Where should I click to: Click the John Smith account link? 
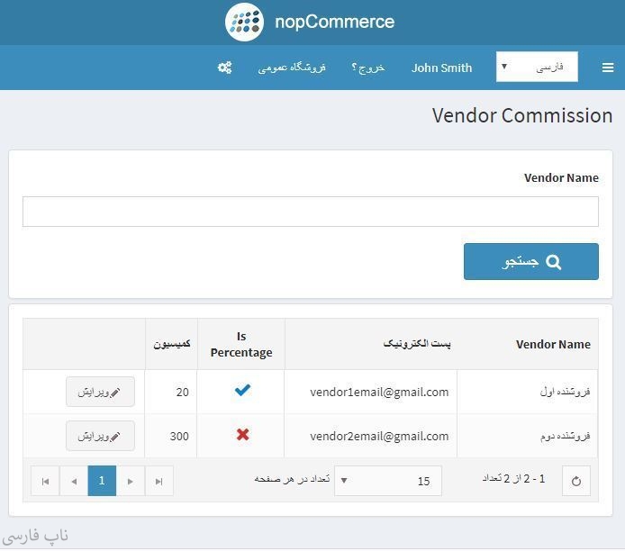pyautogui.click(x=441, y=68)
